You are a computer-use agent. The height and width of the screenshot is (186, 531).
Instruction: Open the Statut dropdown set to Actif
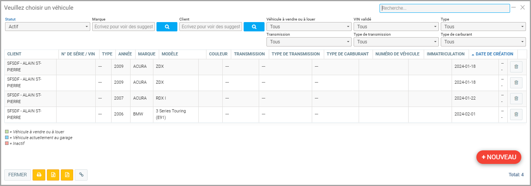pyautogui.click(x=48, y=27)
